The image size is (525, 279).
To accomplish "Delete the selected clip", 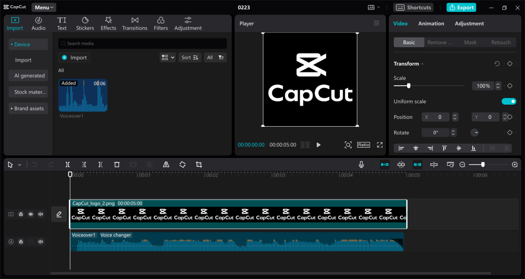I will click(x=116, y=165).
